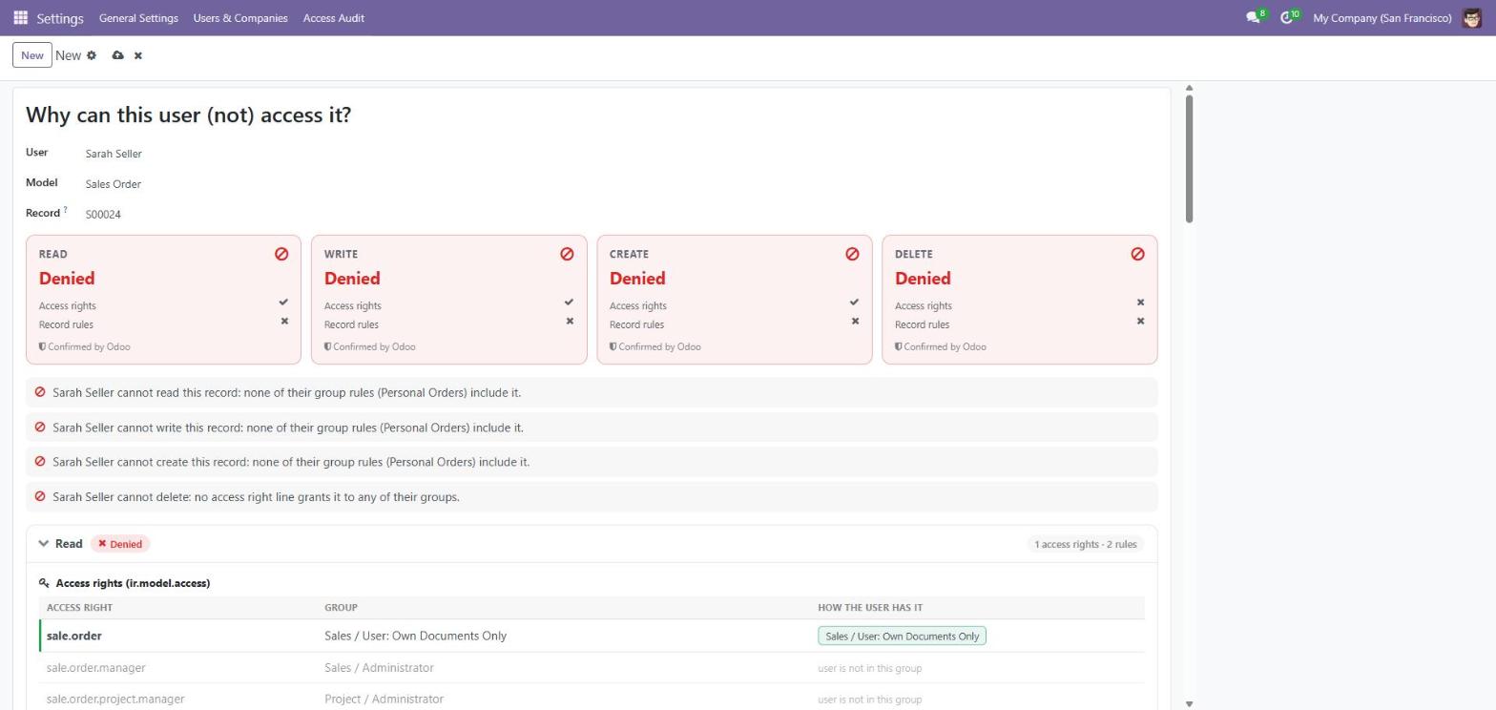
Task: Open the Access Audit menu
Action: pyautogui.click(x=334, y=18)
